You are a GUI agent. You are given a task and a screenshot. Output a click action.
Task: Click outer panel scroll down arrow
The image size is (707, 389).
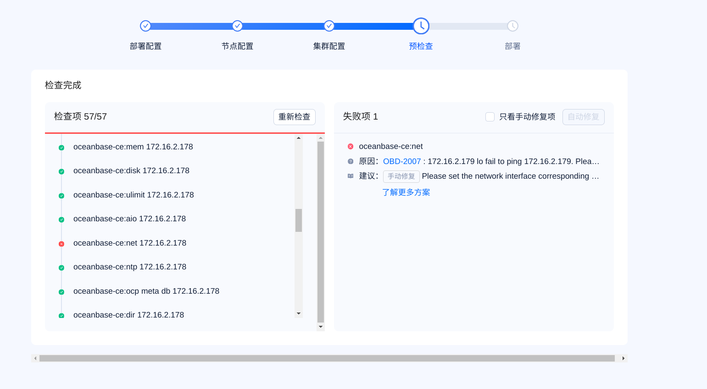321,327
